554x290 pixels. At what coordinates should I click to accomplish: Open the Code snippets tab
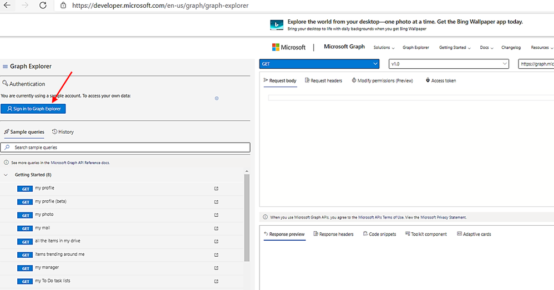click(x=380, y=234)
